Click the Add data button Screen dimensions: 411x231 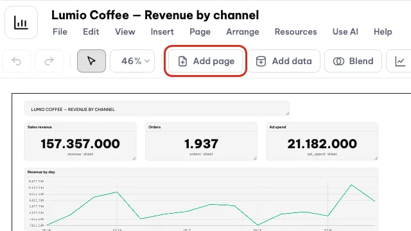[284, 61]
